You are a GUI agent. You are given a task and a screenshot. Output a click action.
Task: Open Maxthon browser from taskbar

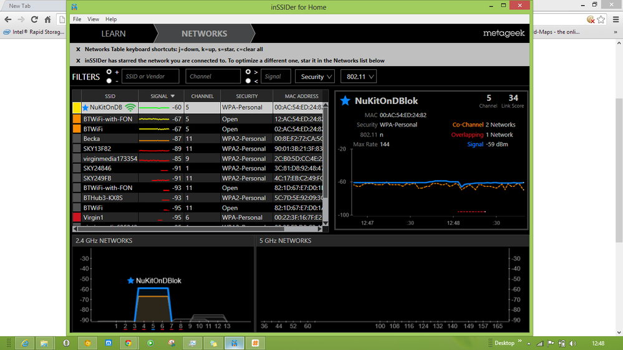[108, 343]
